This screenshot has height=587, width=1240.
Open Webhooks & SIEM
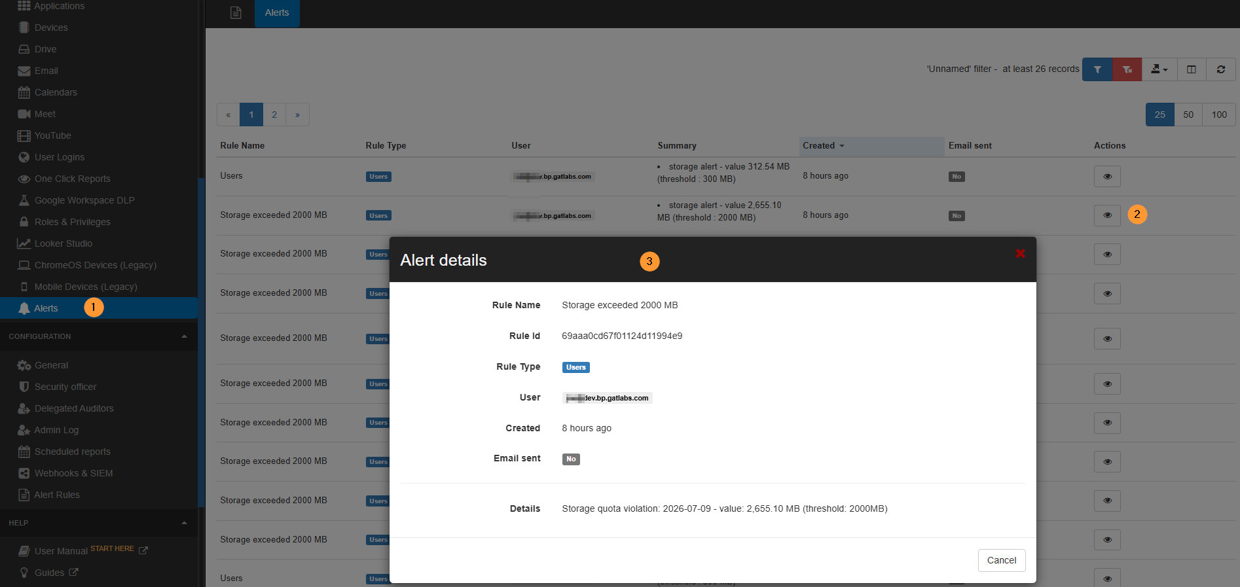click(73, 473)
